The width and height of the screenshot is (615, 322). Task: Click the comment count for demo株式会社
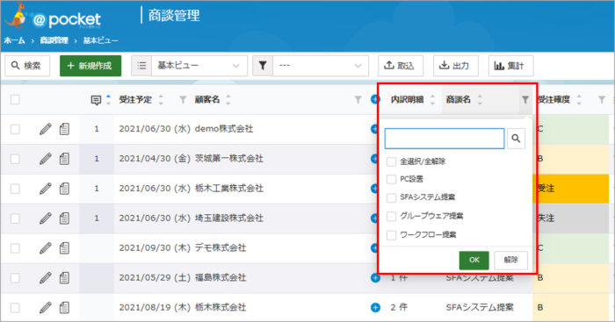(x=97, y=129)
